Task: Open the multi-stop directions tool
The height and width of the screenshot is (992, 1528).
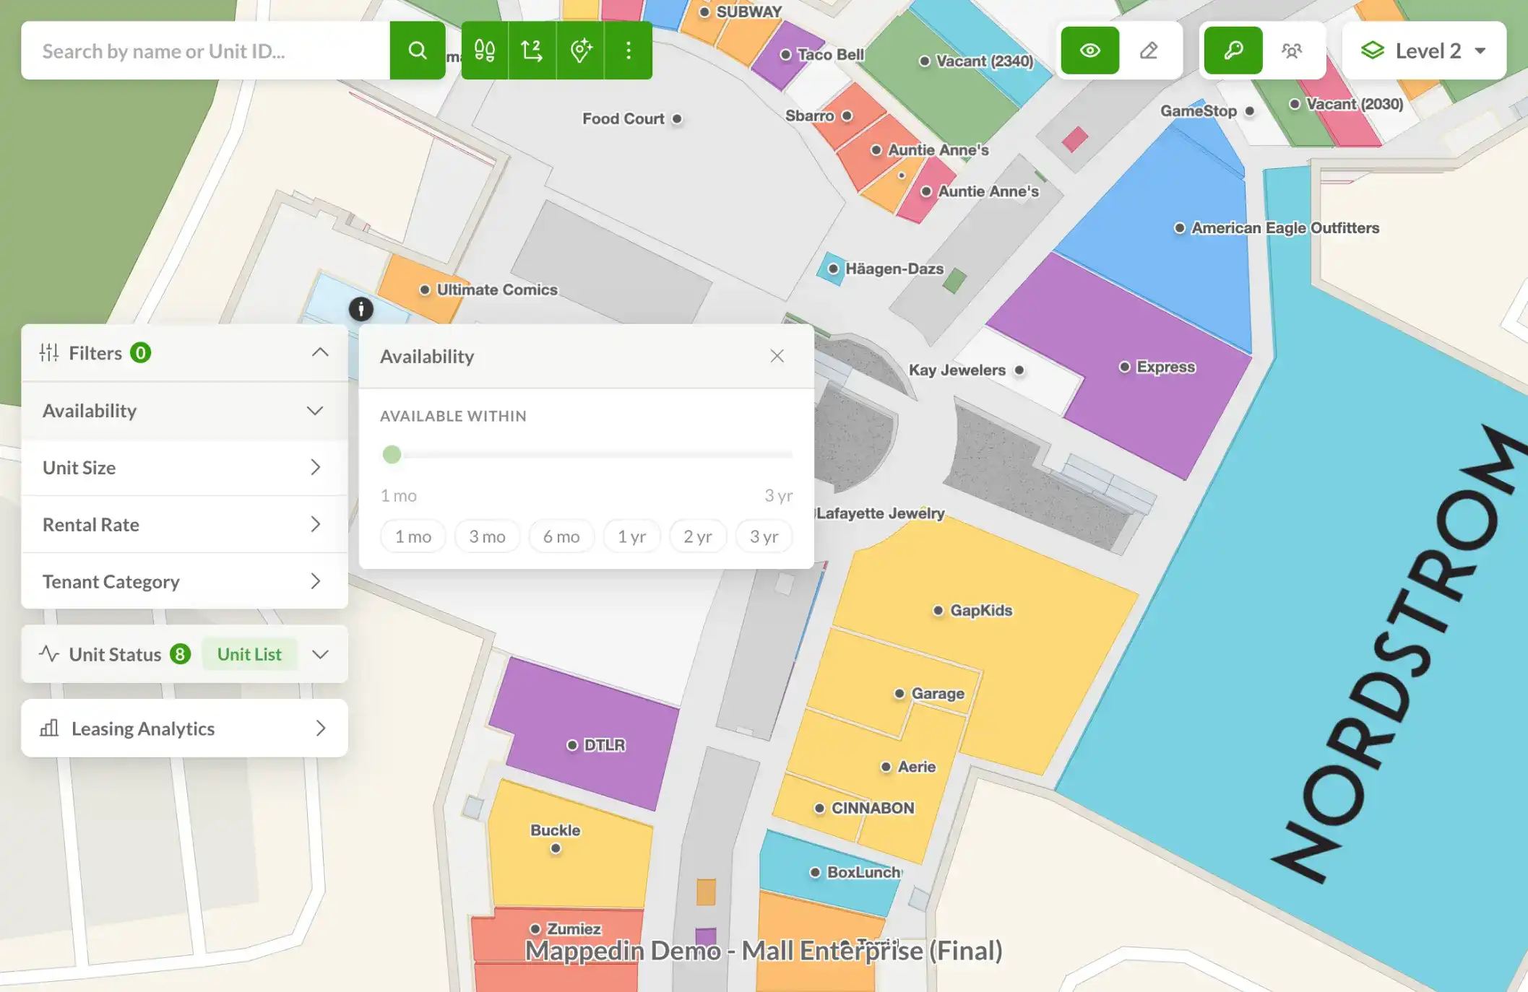Action: 532,51
